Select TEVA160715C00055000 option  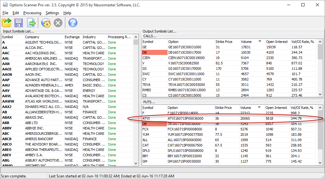click(186, 85)
